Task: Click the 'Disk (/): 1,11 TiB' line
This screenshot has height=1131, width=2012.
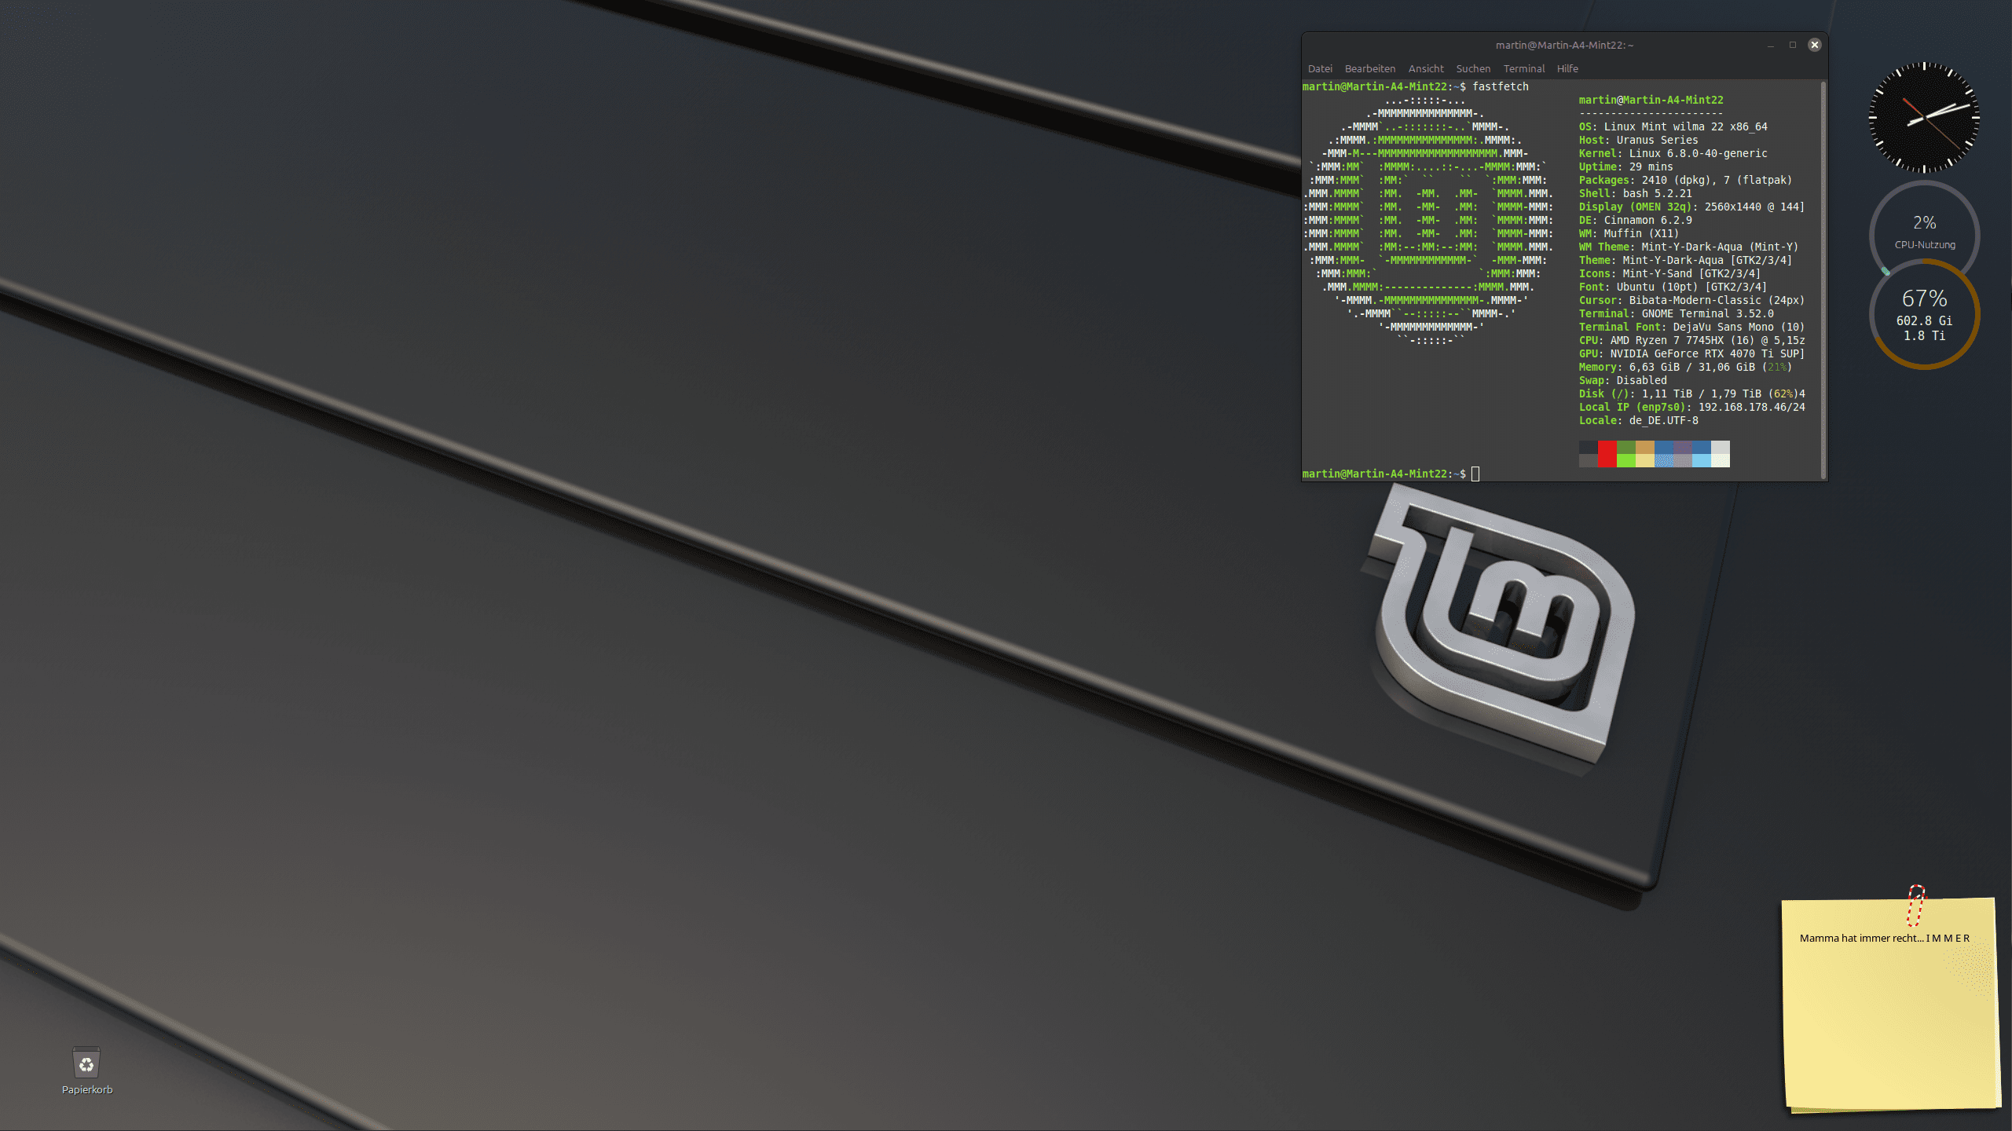Action: point(1691,393)
